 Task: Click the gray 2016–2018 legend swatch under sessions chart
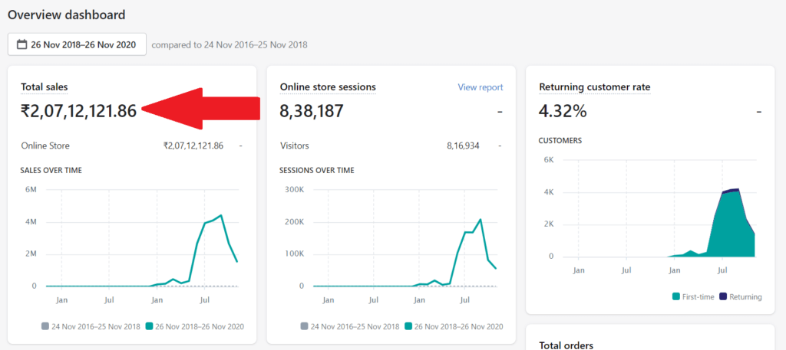tap(305, 326)
